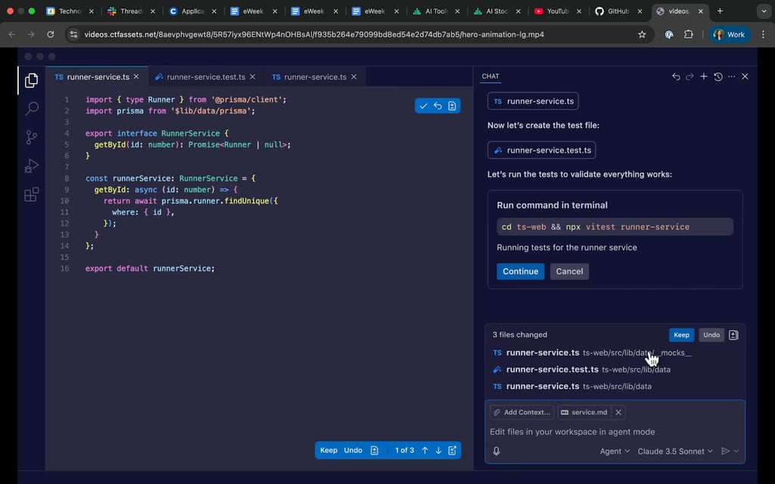Start a new chat with the plus icon
The height and width of the screenshot is (484, 775).
[x=704, y=76]
